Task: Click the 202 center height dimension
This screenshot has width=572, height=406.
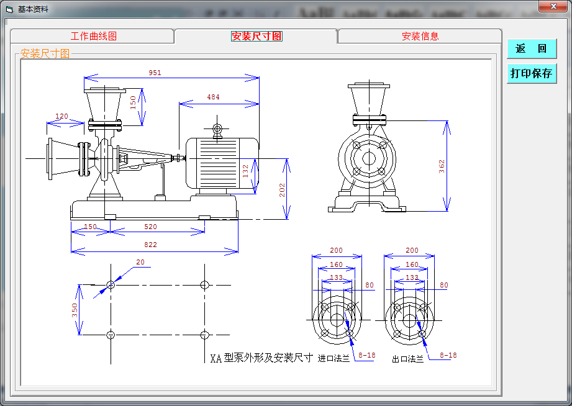Action: pos(282,190)
